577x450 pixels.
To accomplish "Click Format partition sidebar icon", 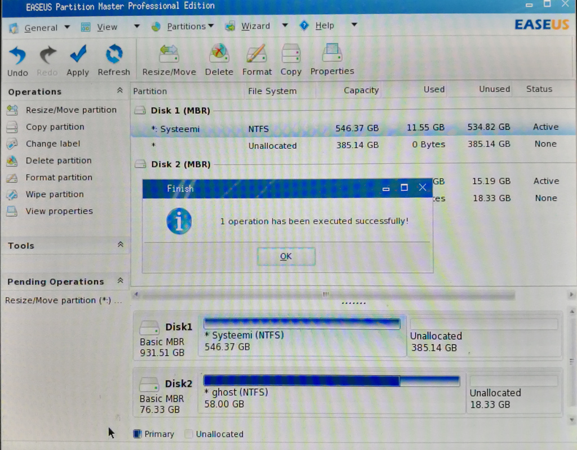I will (x=12, y=178).
